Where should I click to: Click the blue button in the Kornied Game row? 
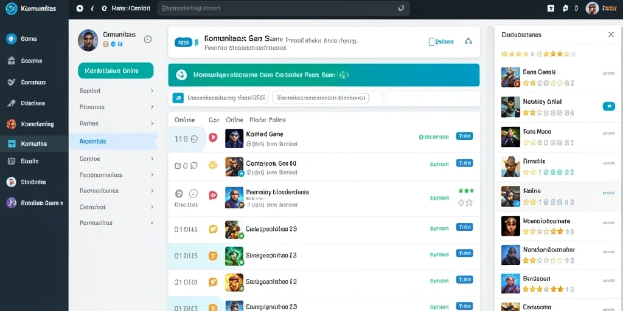click(x=464, y=136)
